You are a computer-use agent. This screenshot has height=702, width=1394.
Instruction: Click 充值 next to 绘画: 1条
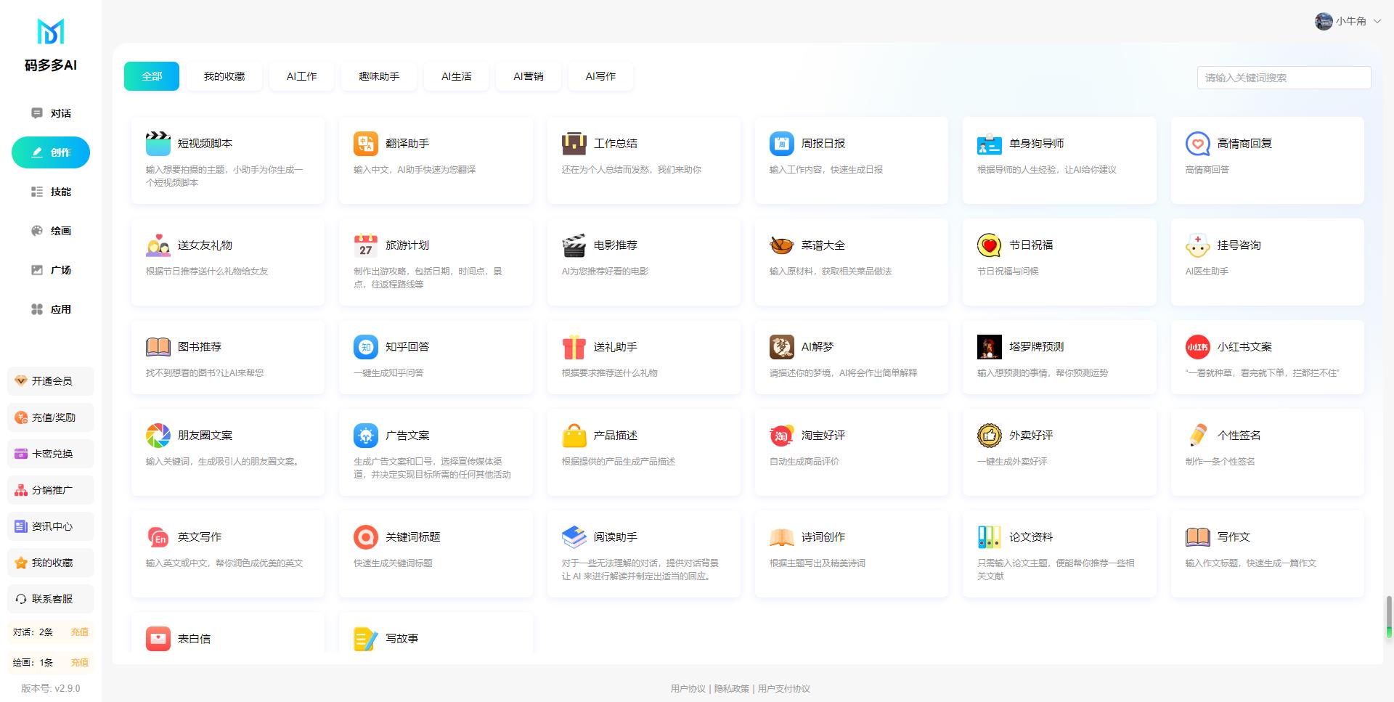point(80,663)
